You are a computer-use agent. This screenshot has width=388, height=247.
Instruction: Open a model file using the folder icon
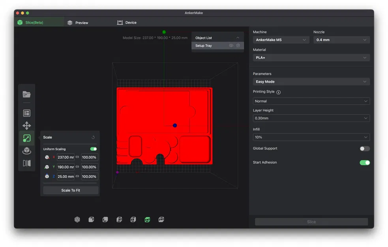click(26, 94)
